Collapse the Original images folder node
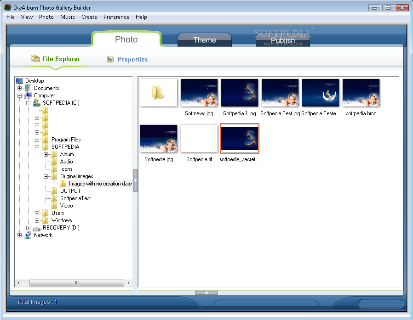 46,176
